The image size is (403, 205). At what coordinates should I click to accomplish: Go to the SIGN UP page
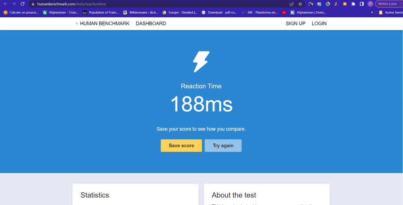pos(296,24)
